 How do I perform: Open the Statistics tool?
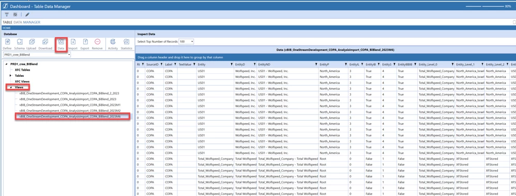click(126, 44)
